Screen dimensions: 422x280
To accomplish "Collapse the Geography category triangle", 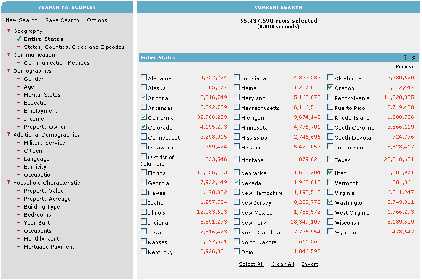I will tap(8, 31).
